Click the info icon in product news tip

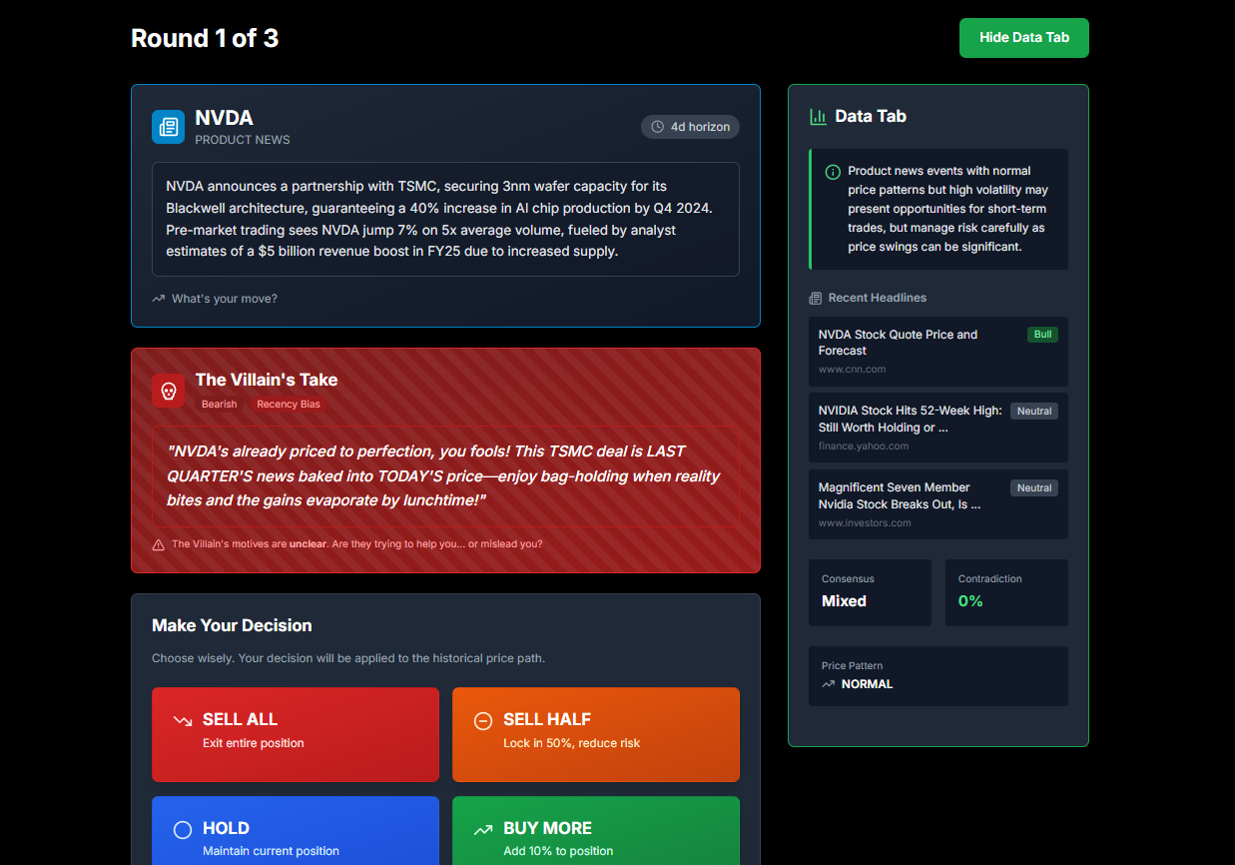click(833, 172)
